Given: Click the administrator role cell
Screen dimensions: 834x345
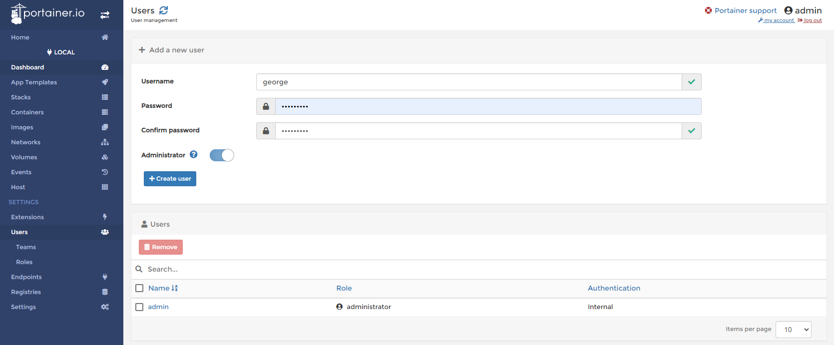Looking at the screenshot, I should (x=364, y=307).
